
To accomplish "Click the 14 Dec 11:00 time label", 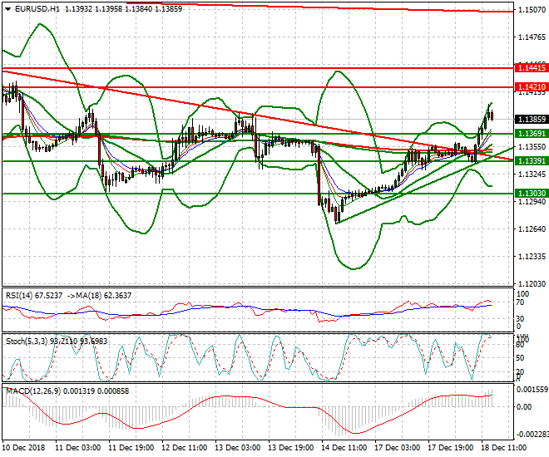I will [x=344, y=448].
